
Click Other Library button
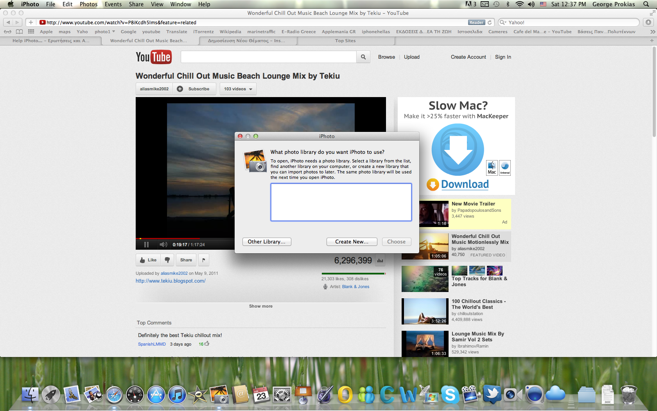pos(267,242)
